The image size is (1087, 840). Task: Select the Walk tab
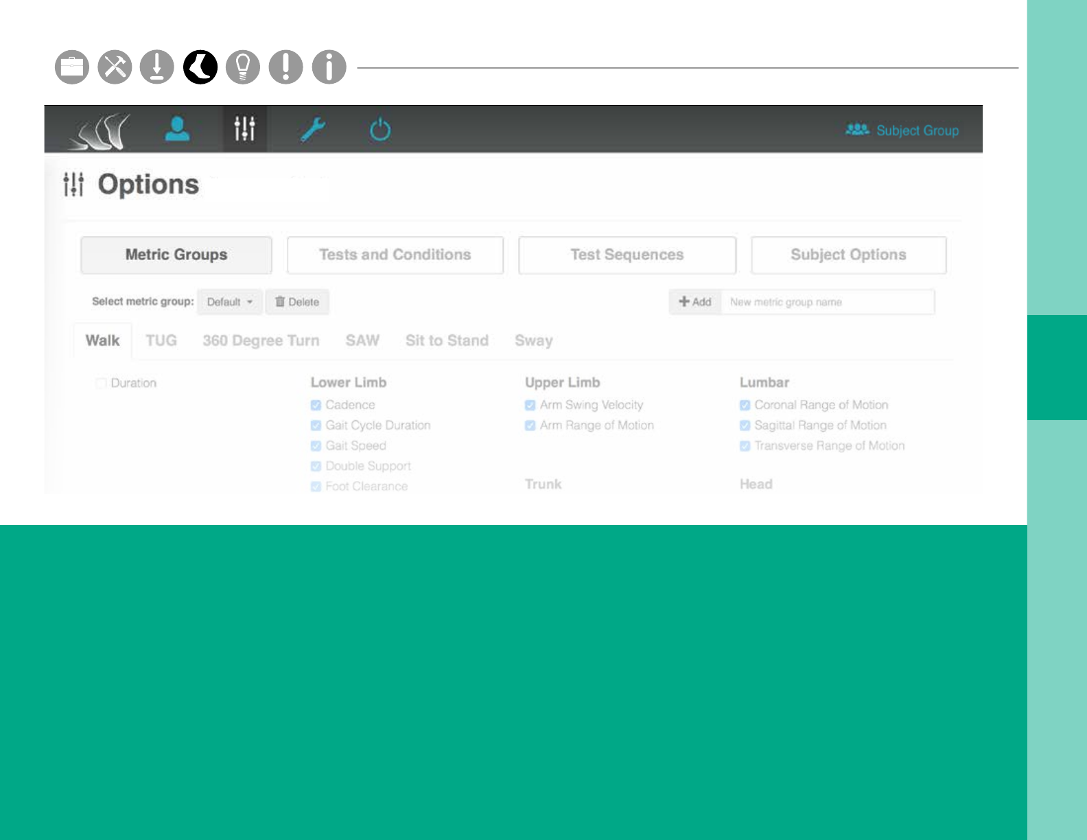102,340
